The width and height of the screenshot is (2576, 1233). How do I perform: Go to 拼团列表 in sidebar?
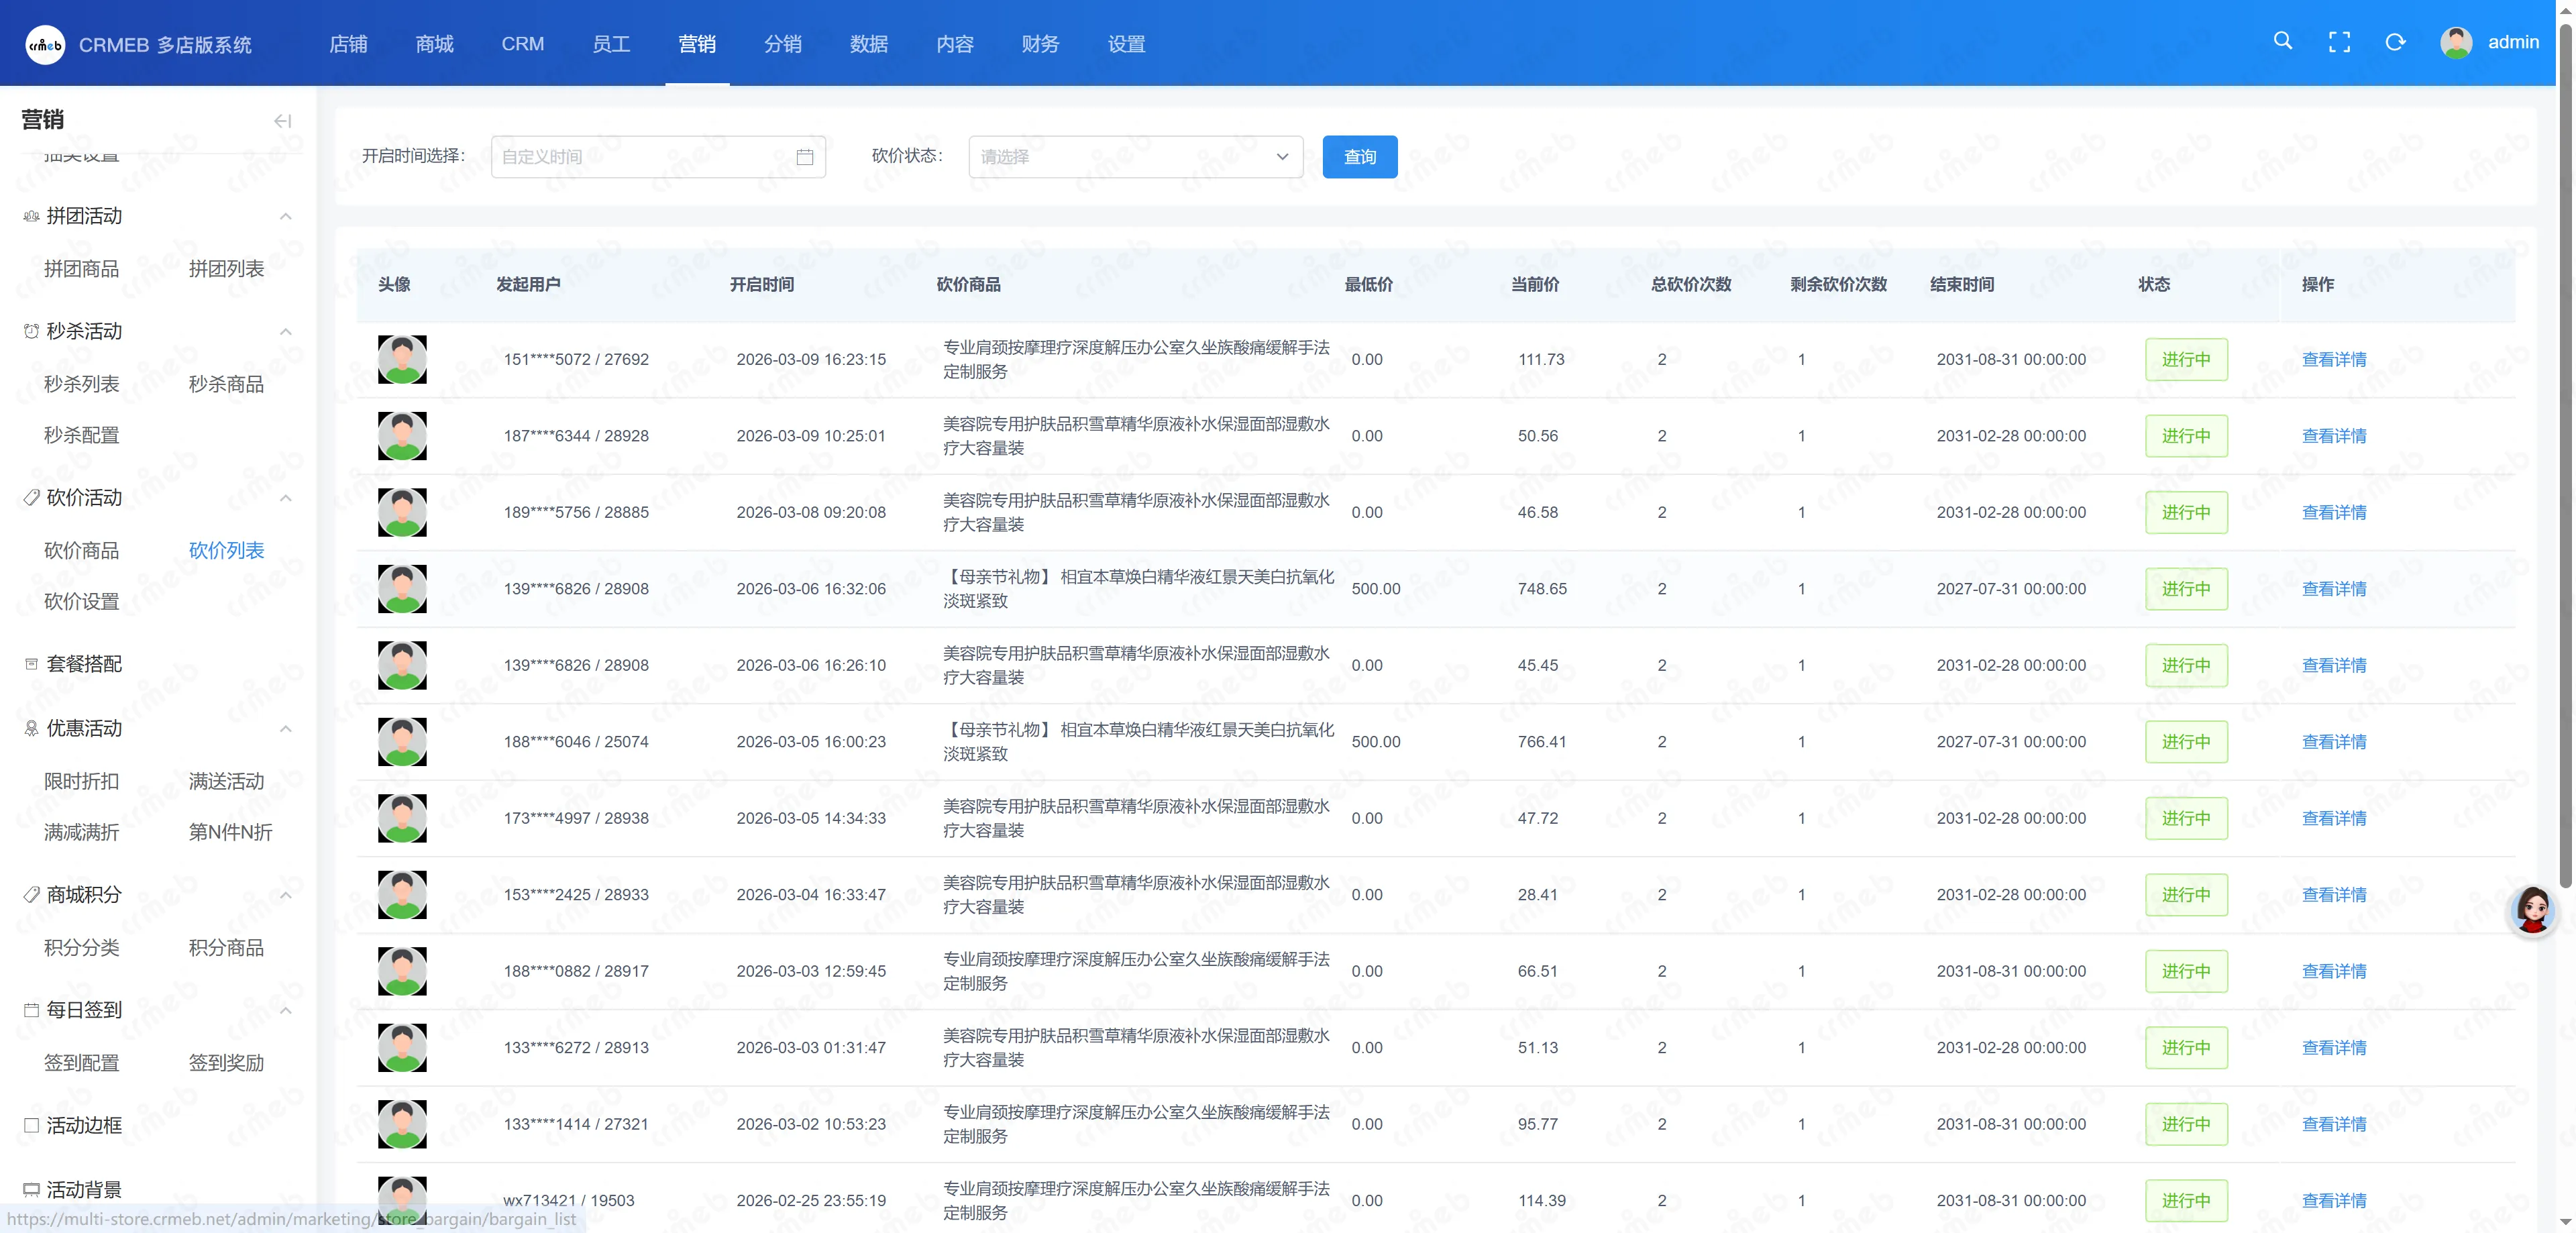[x=226, y=269]
